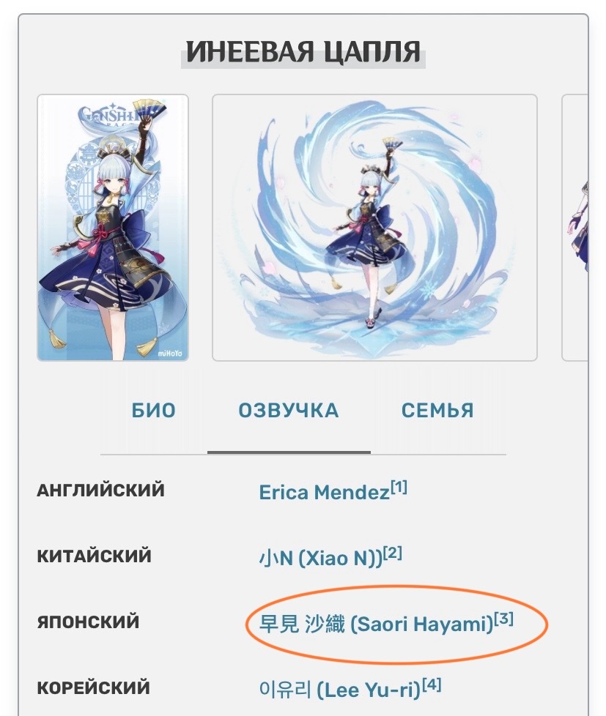Open the ice swirl splash art image

click(x=374, y=228)
